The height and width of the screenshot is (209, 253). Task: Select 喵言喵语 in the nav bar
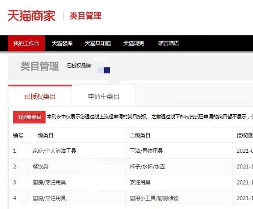tap(169, 43)
